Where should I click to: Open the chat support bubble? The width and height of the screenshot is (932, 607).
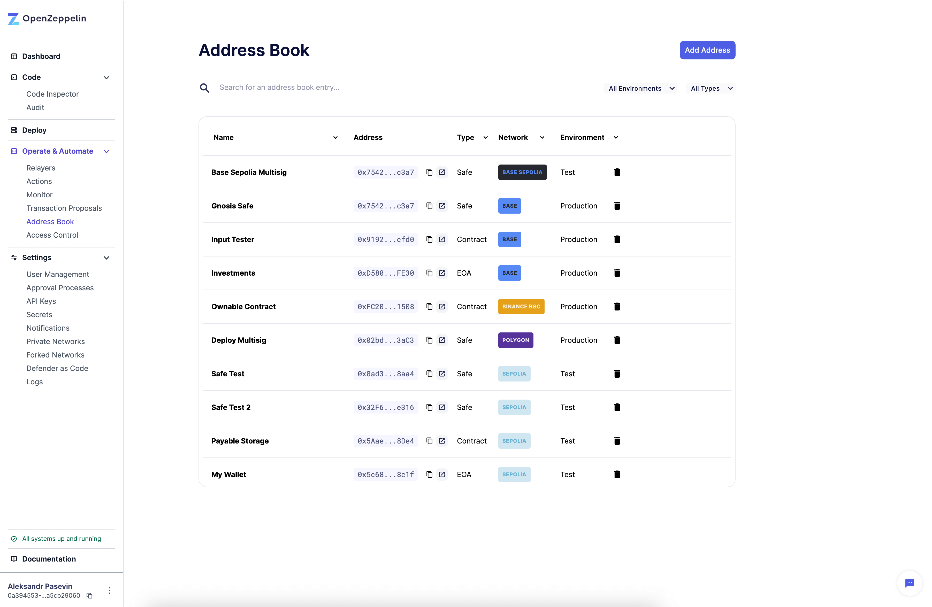point(909,583)
